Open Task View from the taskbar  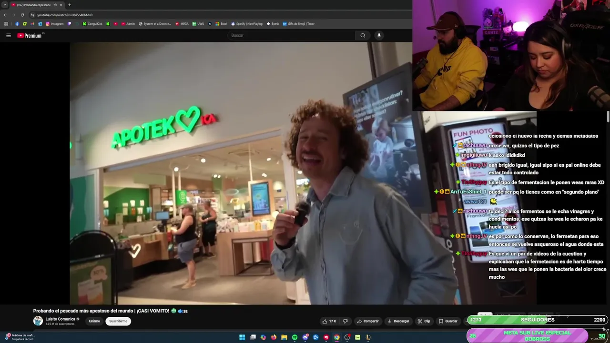click(x=253, y=337)
